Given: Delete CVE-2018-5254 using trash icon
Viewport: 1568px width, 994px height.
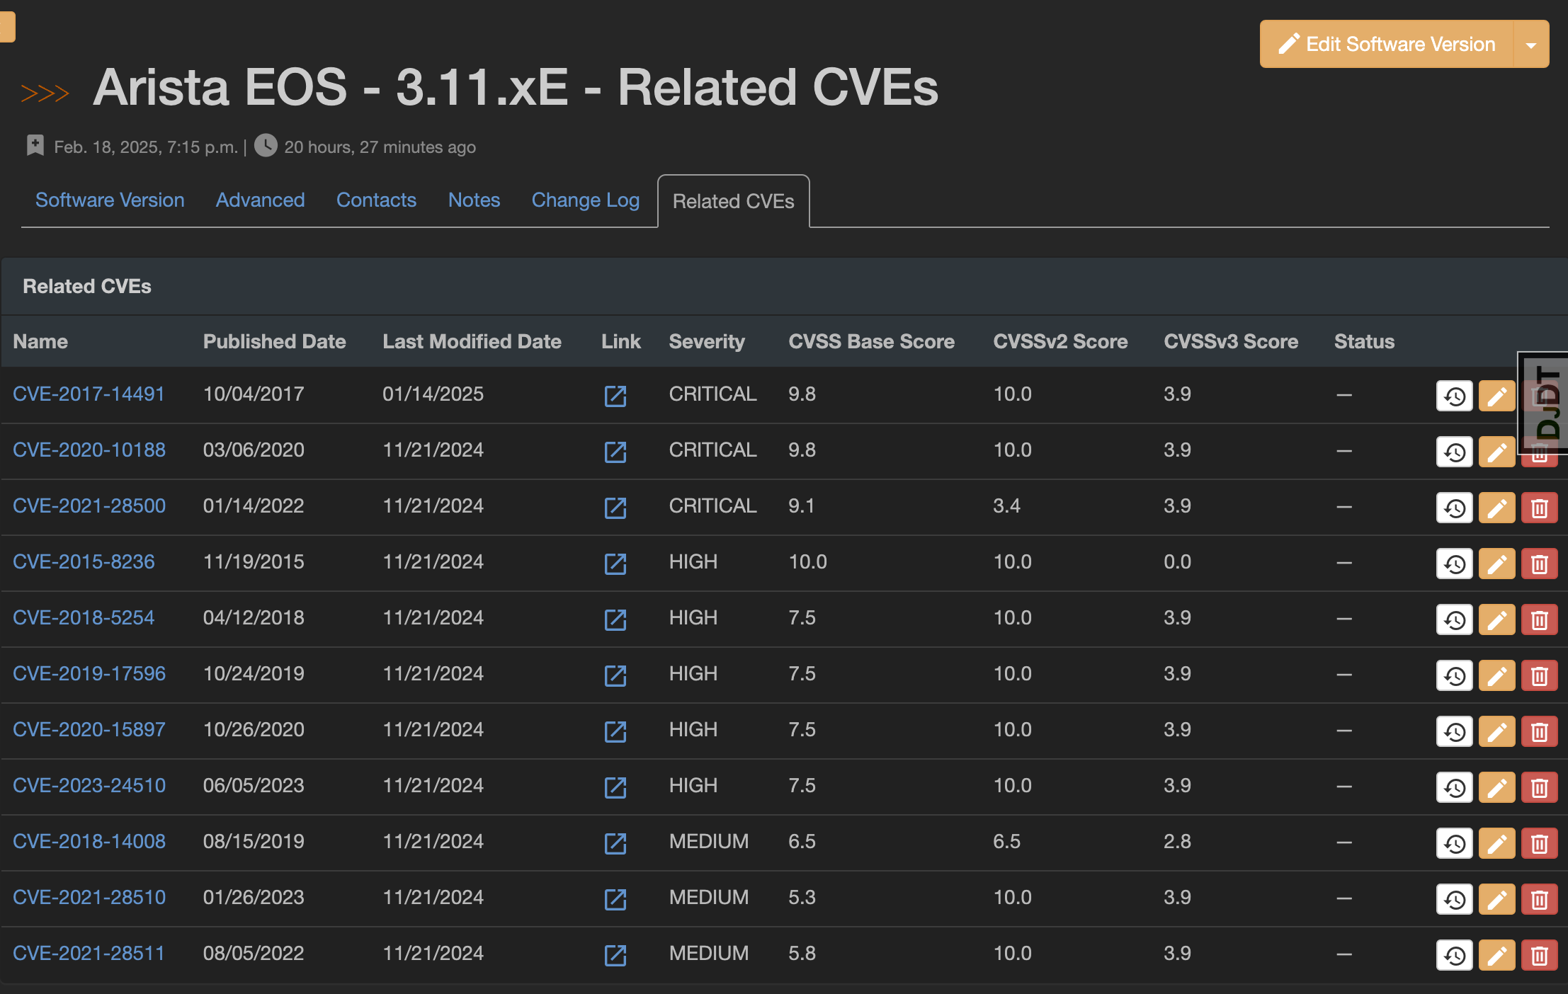Looking at the screenshot, I should click(1538, 619).
